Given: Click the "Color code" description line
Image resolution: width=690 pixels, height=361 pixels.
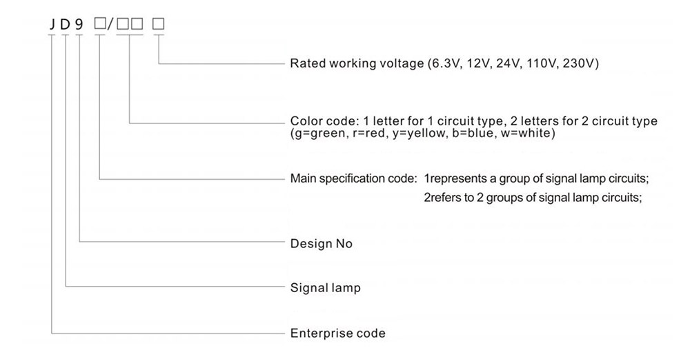Looking at the screenshot, I should point(473,121).
